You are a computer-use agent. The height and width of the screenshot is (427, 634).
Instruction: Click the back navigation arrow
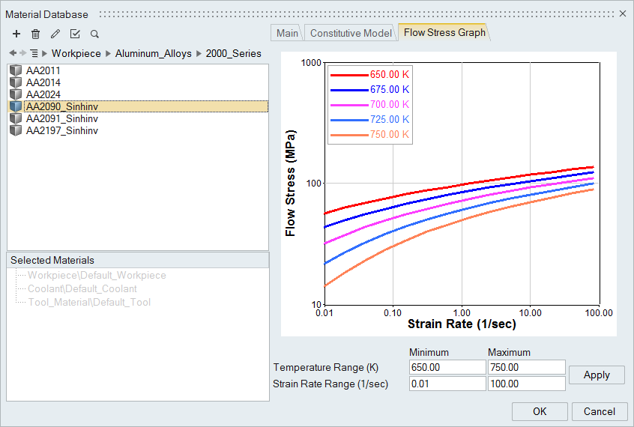pos(13,53)
